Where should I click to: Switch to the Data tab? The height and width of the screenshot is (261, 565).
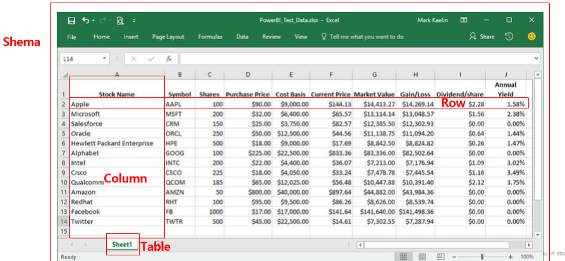coord(242,37)
